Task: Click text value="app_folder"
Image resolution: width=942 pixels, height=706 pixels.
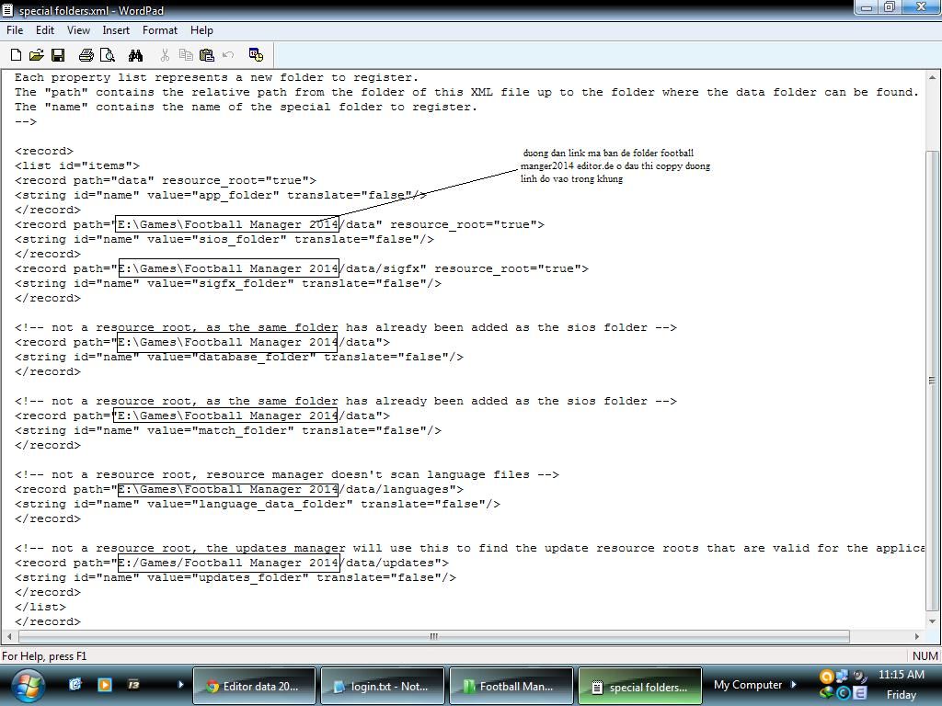Action: [x=213, y=195]
